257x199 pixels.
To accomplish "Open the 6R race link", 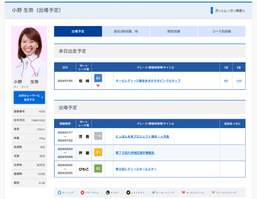I will pos(226,81).
